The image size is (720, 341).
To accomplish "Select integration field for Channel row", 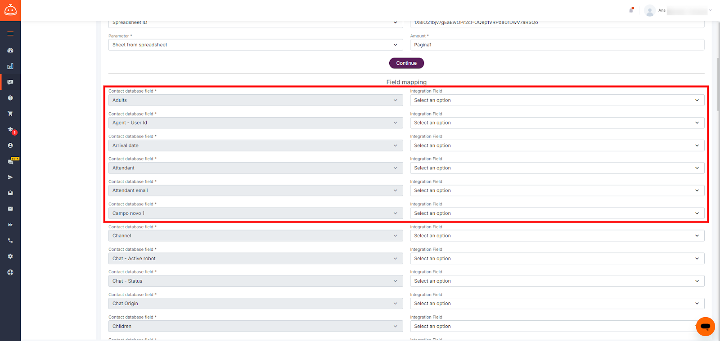I will [x=557, y=236].
